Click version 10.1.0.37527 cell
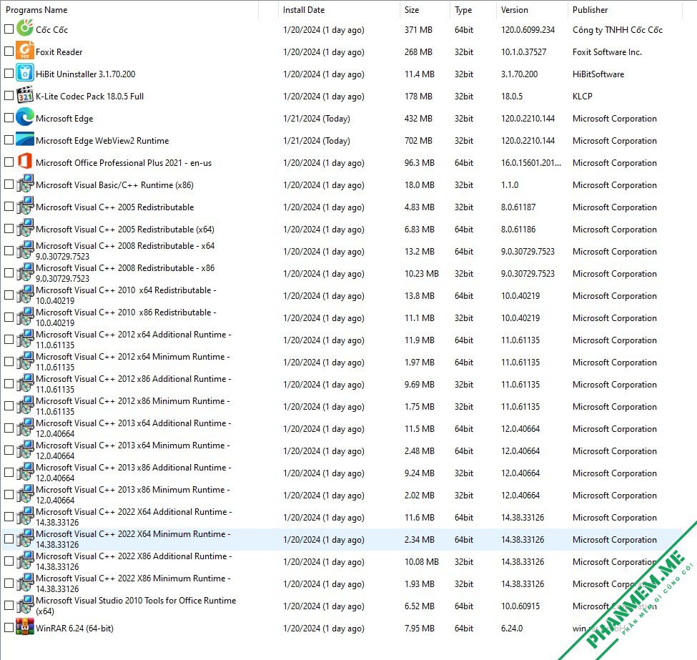 click(523, 52)
